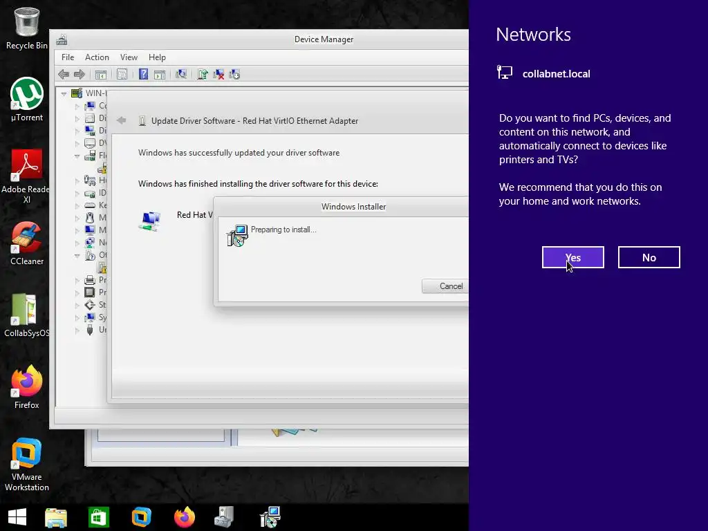Click the Red Hat network adapter icon
708x531 pixels.
[150, 221]
